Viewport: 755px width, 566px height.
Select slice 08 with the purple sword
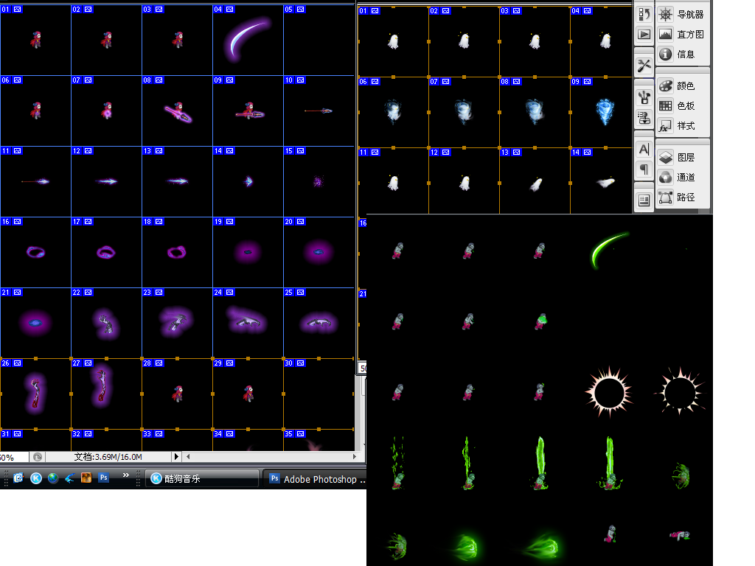coord(177,111)
